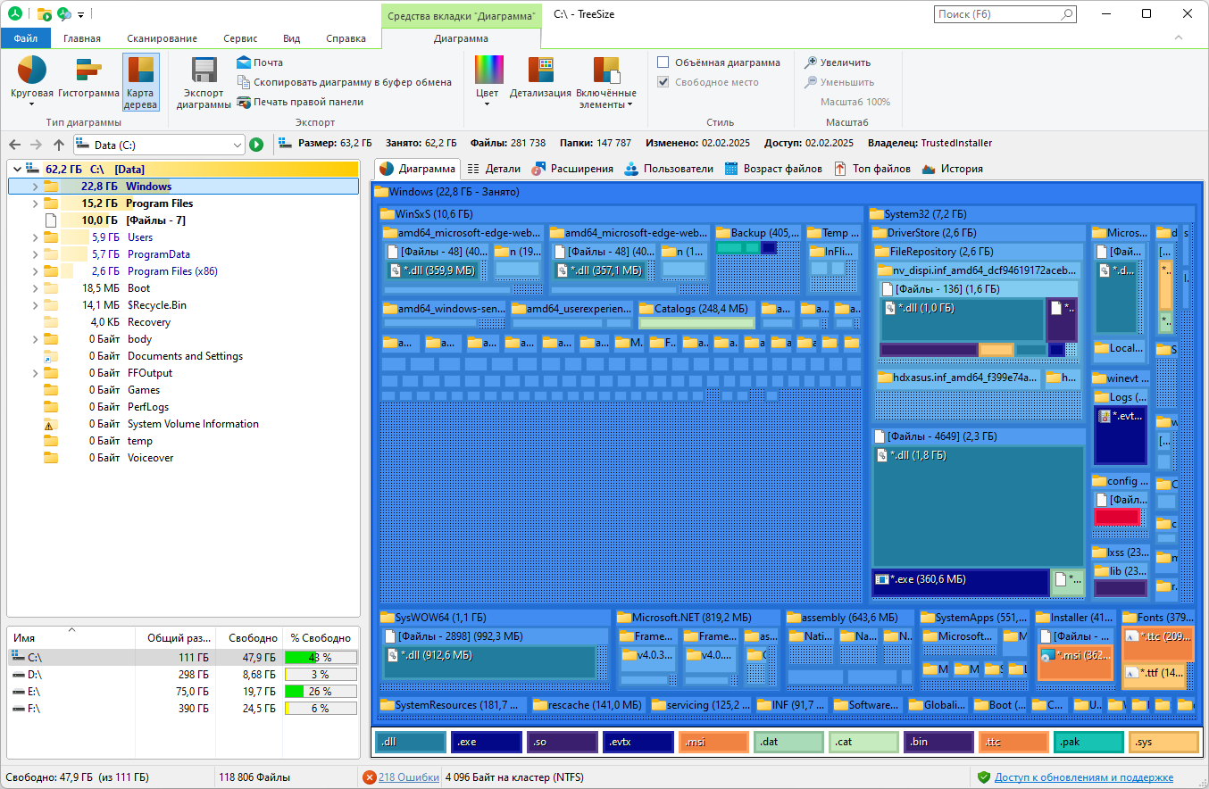1209x789 pixels.
Task: Click the green scan refresh button
Action: pyautogui.click(x=257, y=145)
